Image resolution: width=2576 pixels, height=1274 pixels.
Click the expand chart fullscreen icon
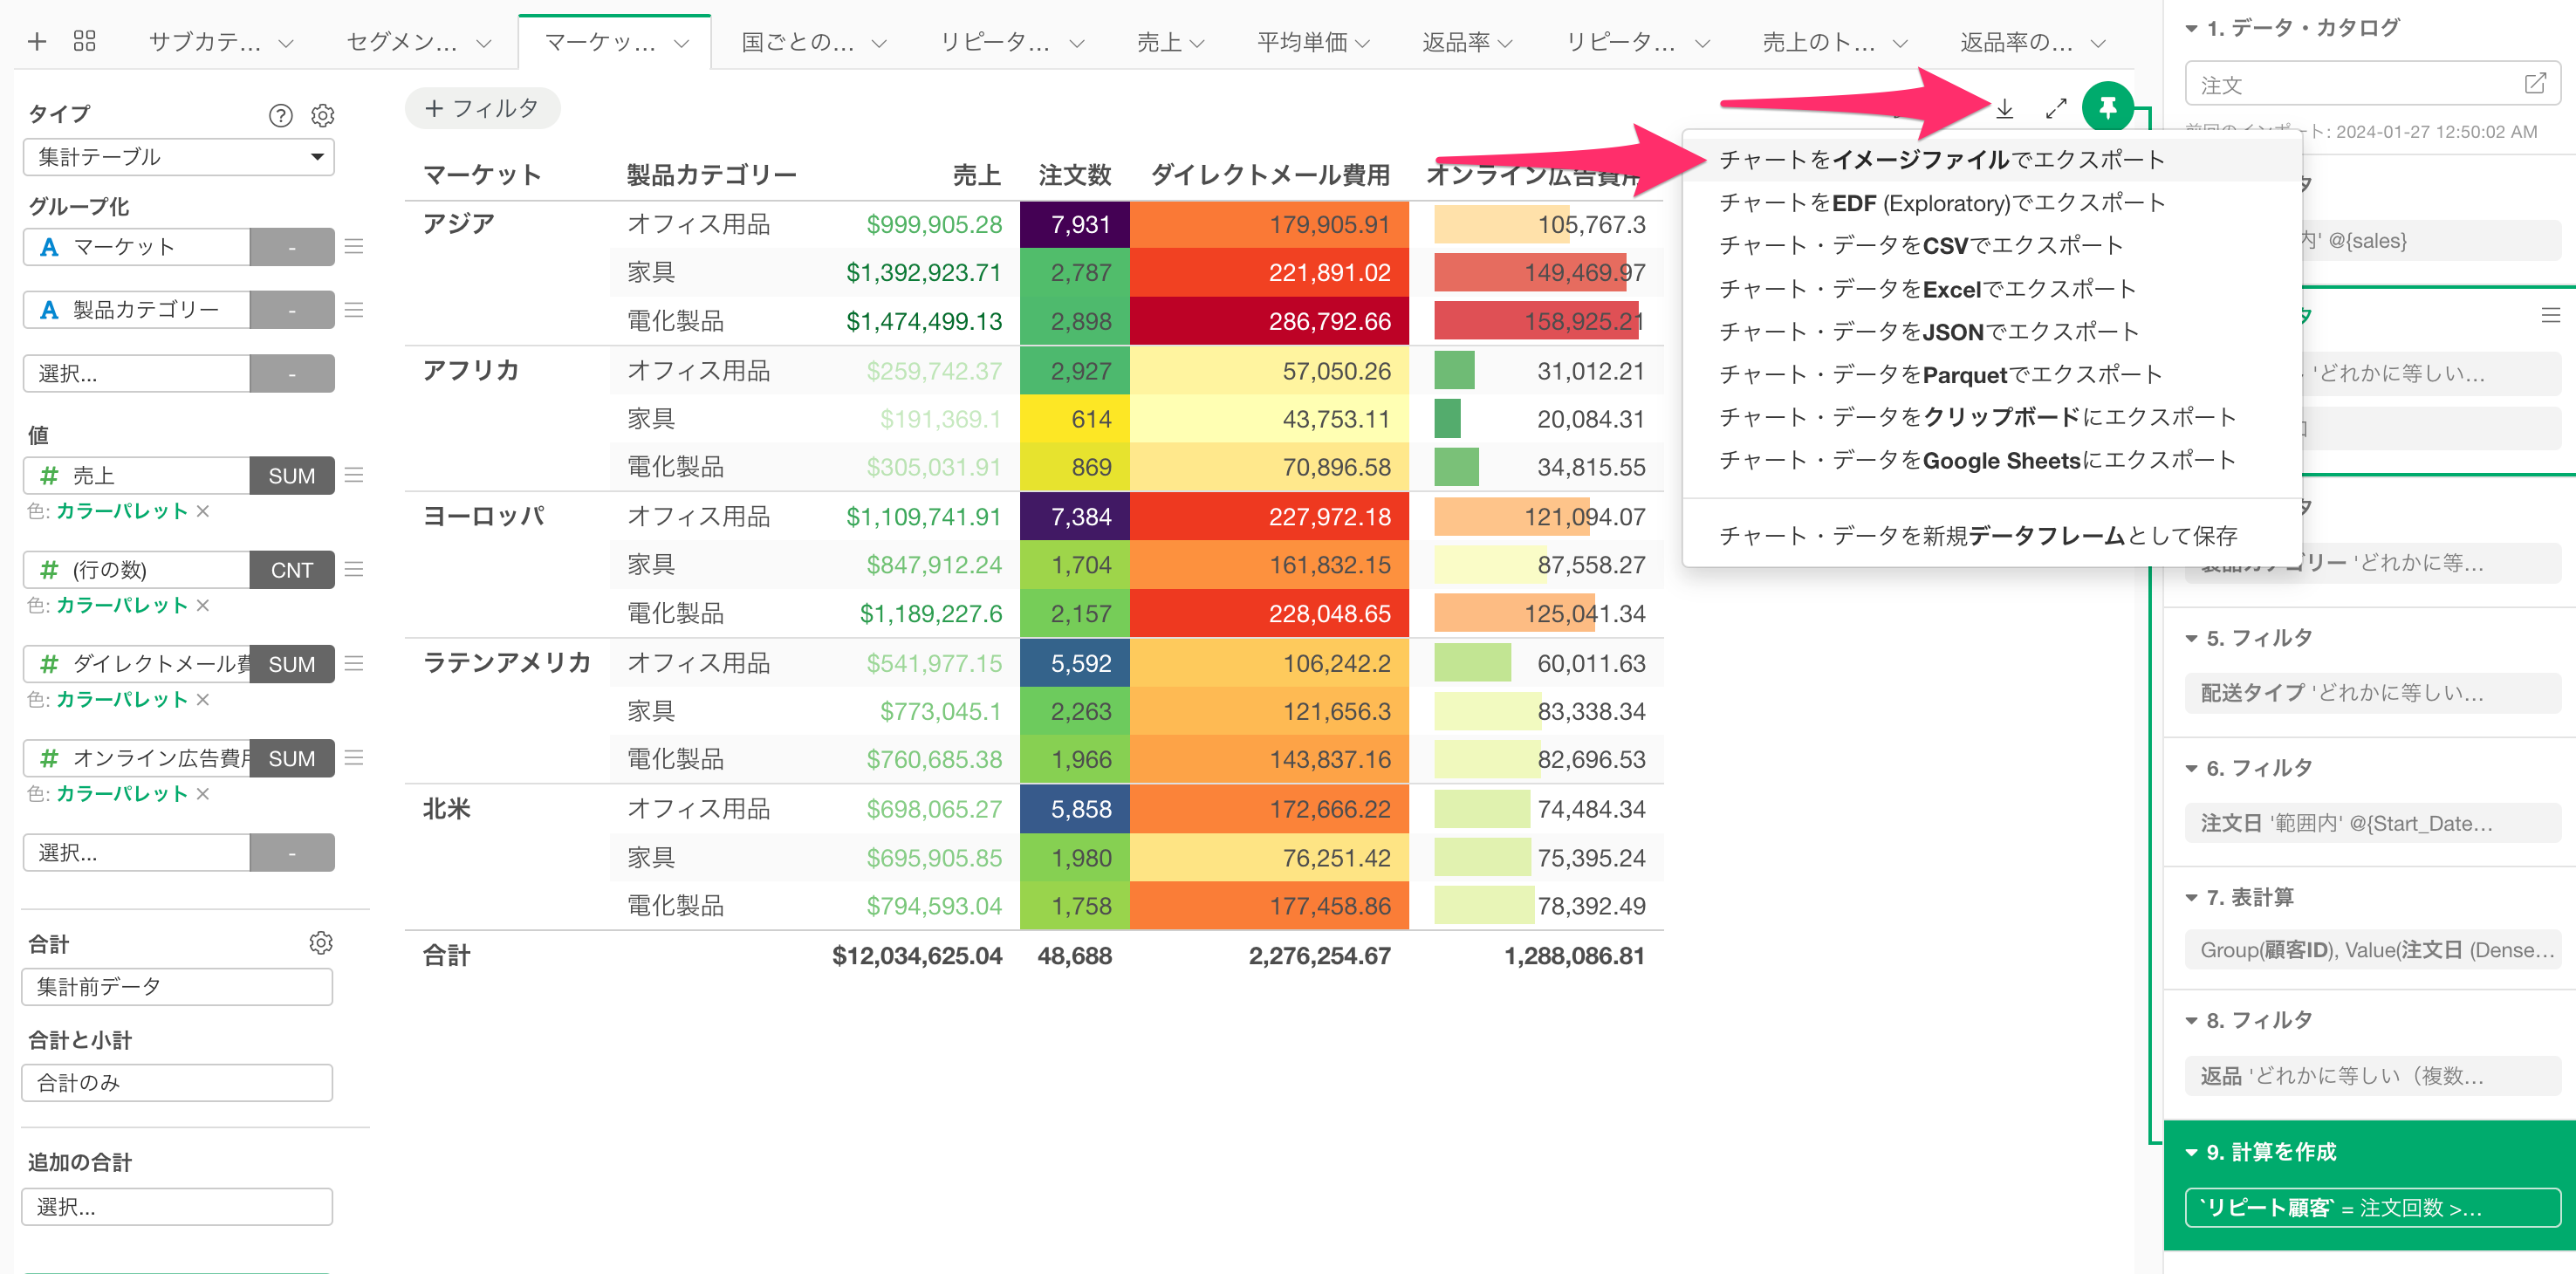tap(2055, 108)
